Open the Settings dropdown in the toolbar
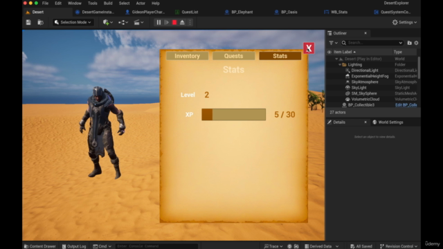The width and height of the screenshot is (443, 249). (x=404, y=22)
